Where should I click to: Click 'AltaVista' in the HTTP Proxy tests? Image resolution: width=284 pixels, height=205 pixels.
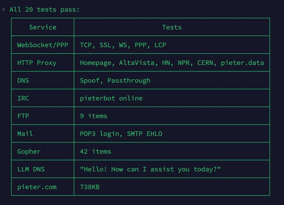[137, 63]
